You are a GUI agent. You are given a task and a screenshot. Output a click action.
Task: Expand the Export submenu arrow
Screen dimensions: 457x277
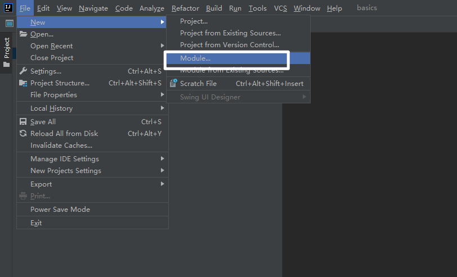(162, 184)
